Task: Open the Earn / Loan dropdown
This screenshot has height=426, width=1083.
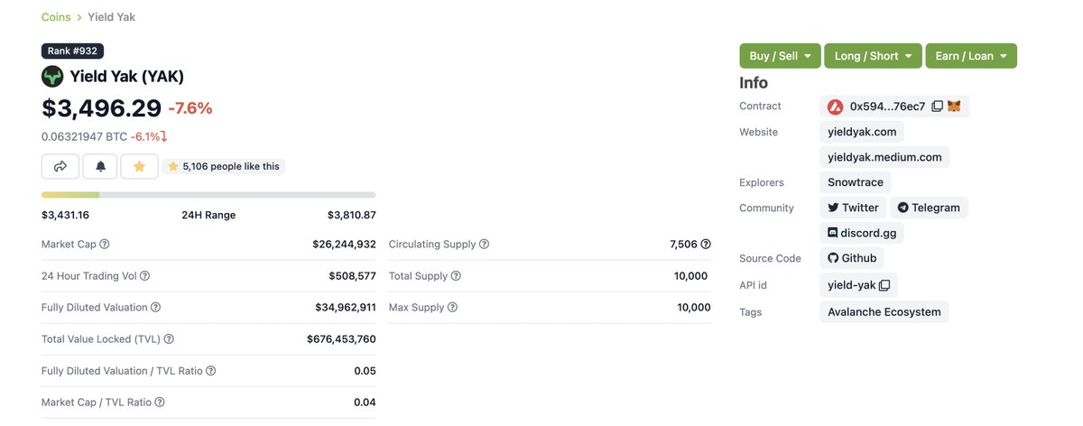Action: pos(971,56)
